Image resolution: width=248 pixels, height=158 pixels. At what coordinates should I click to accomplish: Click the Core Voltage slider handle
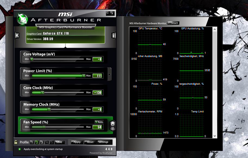(32, 59)
